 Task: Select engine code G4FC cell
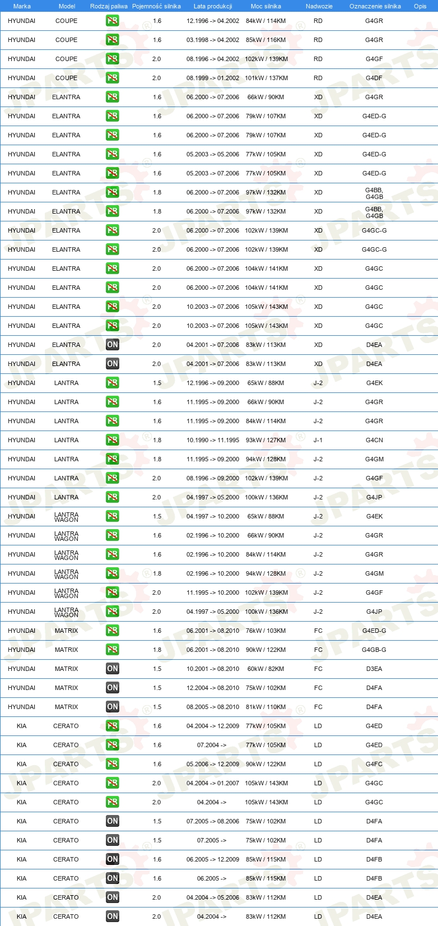pos(374,764)
